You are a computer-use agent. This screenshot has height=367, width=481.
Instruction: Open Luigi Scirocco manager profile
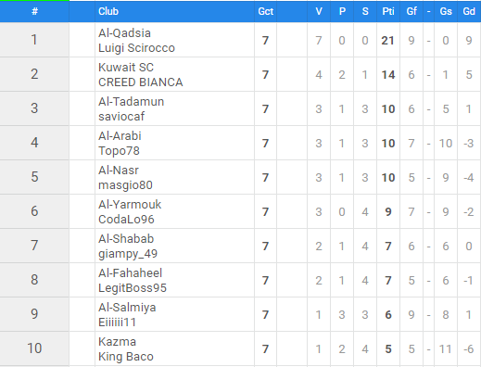136,48
